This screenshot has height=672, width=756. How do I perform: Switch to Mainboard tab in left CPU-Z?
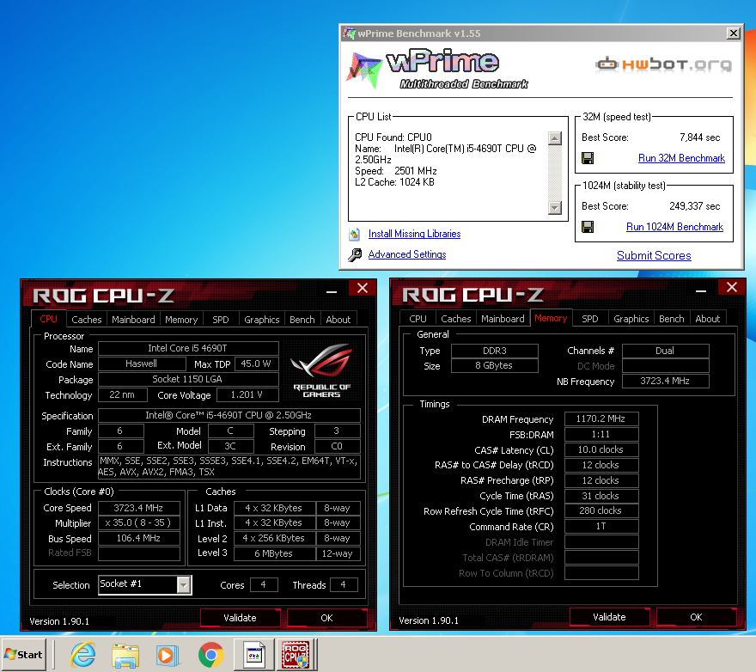133,320
